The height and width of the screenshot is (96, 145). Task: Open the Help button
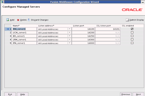coord(23,94)
